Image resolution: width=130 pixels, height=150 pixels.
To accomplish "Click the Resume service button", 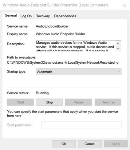I will pyautogui.click(x=108, y=102).
